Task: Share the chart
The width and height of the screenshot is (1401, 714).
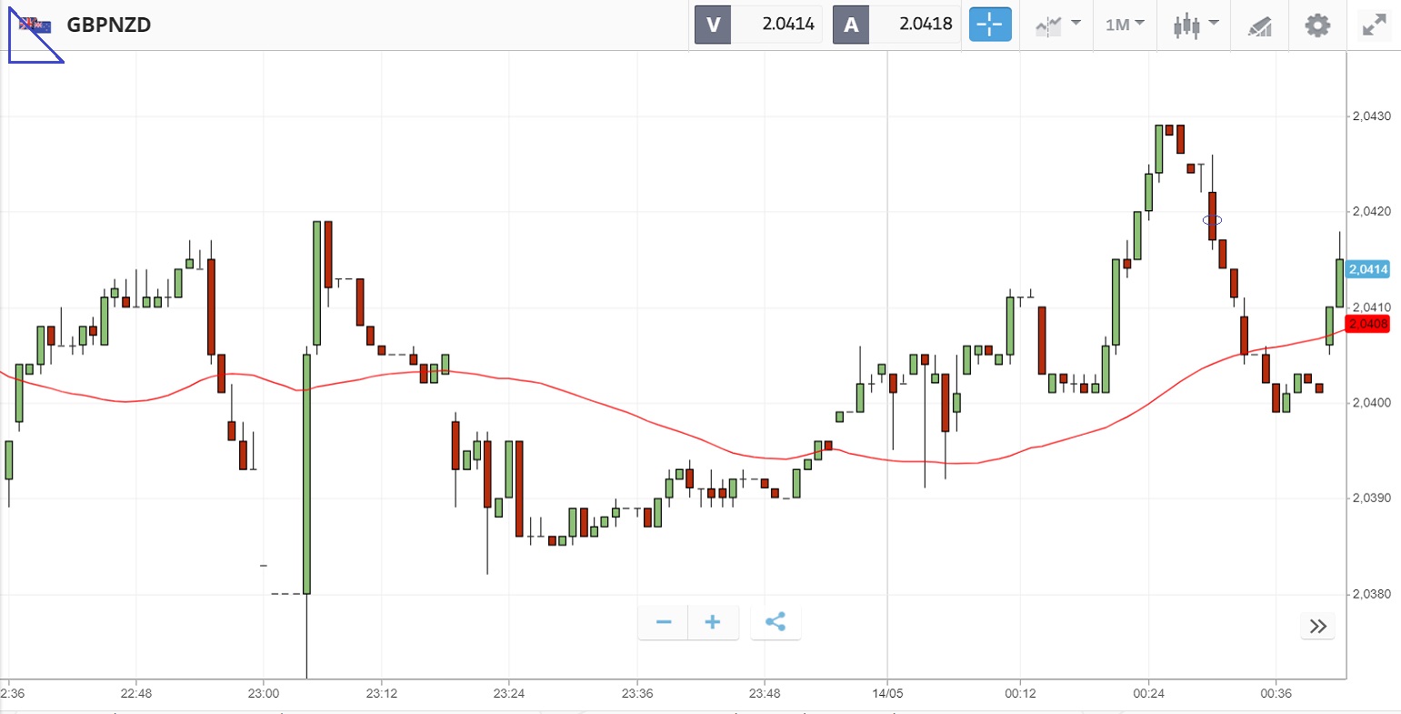Action: point(776,622)
